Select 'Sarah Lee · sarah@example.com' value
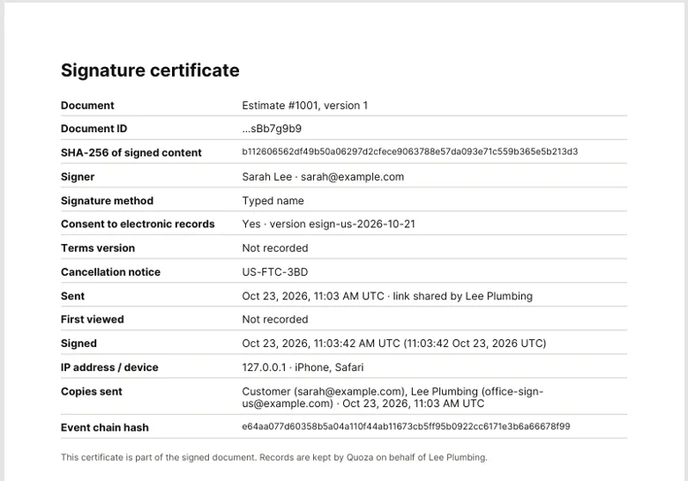Viewport: 688px width, 481px height. (x=323, y=177)
